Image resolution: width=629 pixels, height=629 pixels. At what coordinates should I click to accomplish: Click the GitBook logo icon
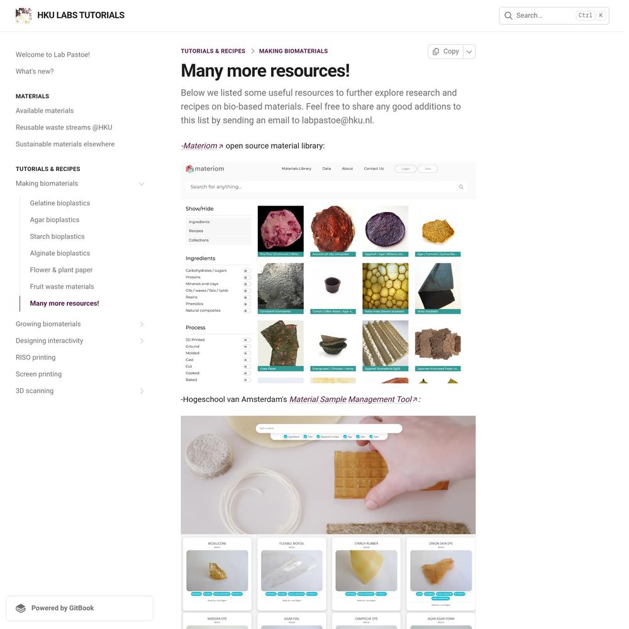pos(21,608)
